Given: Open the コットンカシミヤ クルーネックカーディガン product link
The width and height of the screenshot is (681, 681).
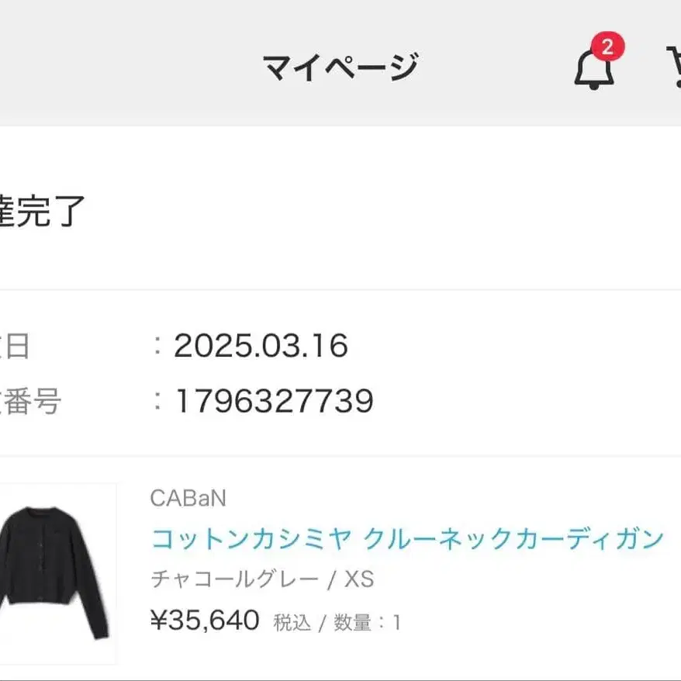Looking at the screenshot, I should 407,538.
